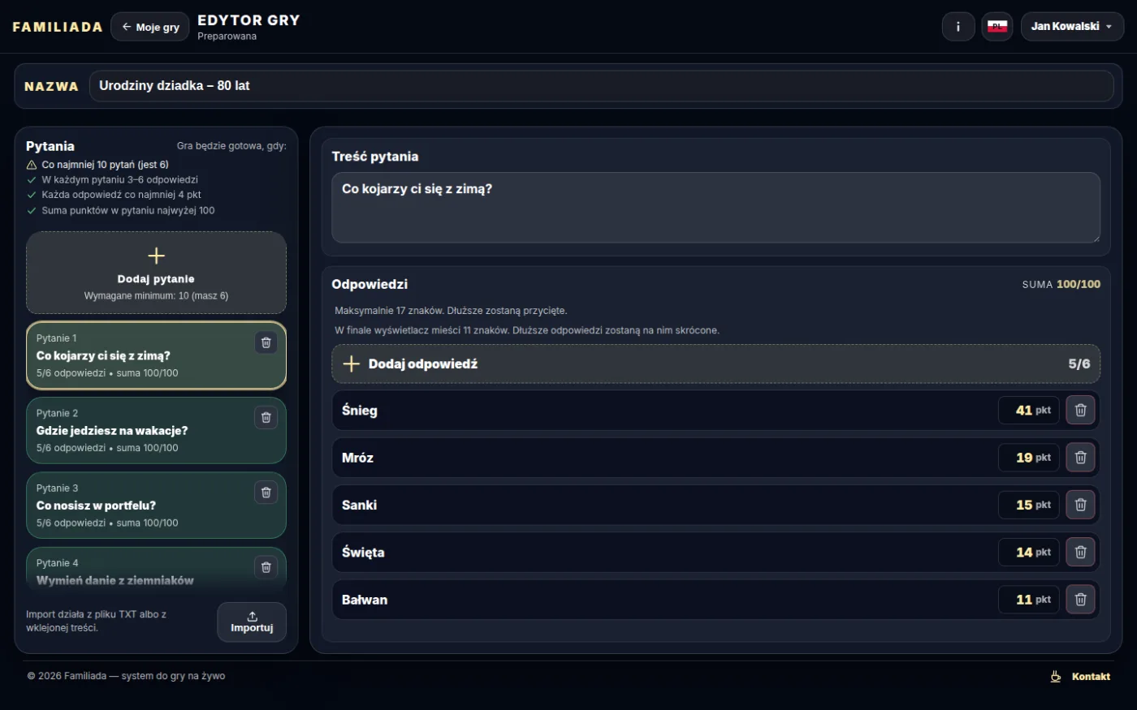The height and width of the screenshot is (710, 1137).
Task: Change the 19 pkt score for Mróz
Action: pos(1028,458)
